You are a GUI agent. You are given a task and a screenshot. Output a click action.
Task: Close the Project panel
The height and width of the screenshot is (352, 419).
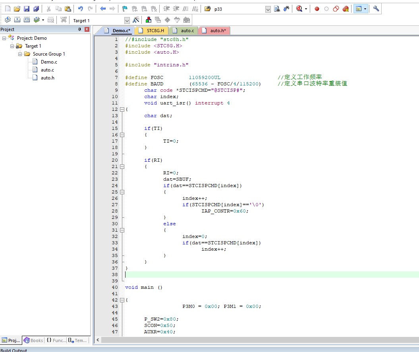pyautogui.click(x=87, y=29)
